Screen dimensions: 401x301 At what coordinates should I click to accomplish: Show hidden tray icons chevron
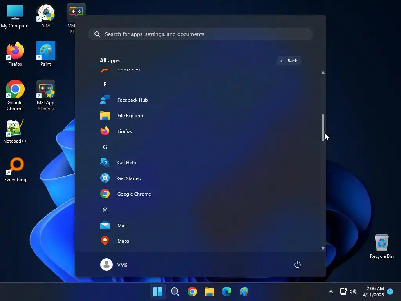331,292
